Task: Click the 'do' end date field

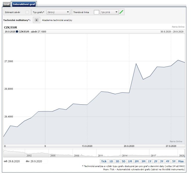Action: 36,161
